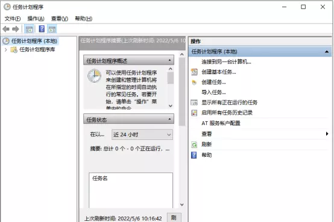Click 创建基本任务... action
Viewport: 334px width, 222px height.
click(x=219, y=72)
